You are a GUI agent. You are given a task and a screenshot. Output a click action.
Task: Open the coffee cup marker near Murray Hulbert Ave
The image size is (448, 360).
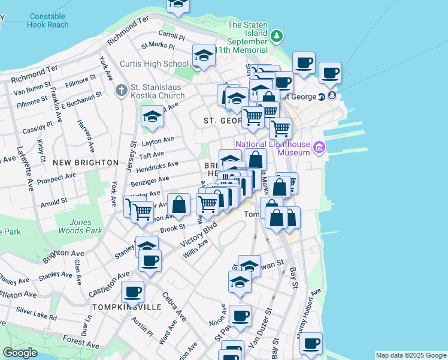(311, 344)
